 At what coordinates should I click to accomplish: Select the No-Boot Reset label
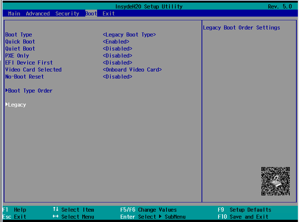(24, 77)
